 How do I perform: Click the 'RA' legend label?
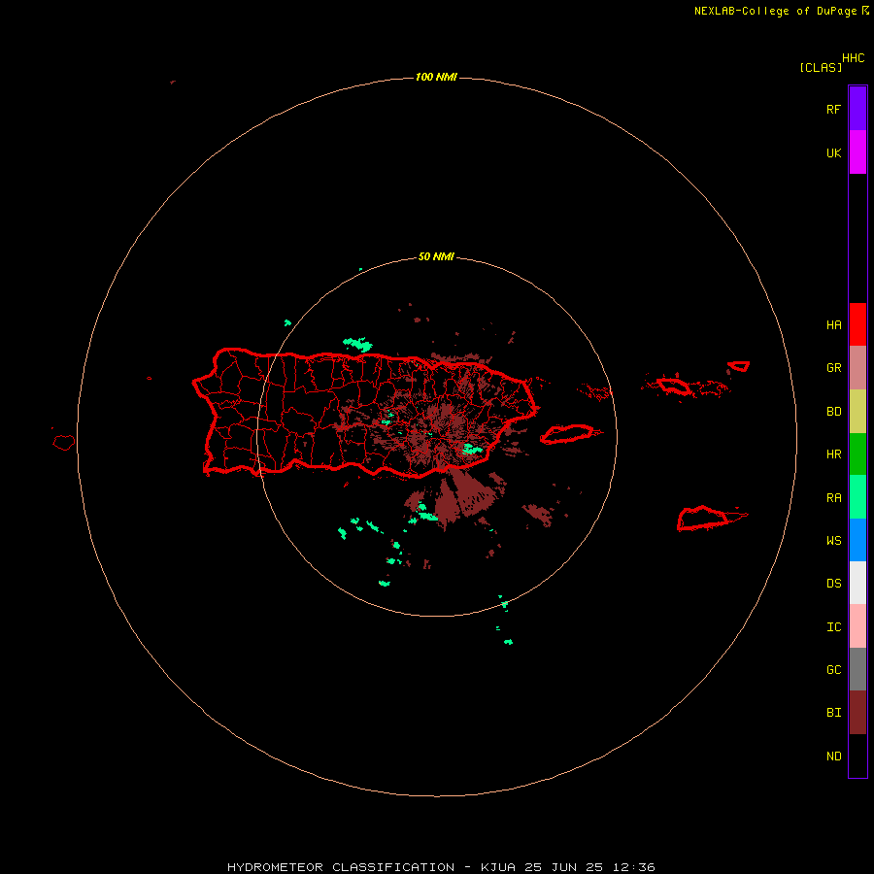pos(833,498)
